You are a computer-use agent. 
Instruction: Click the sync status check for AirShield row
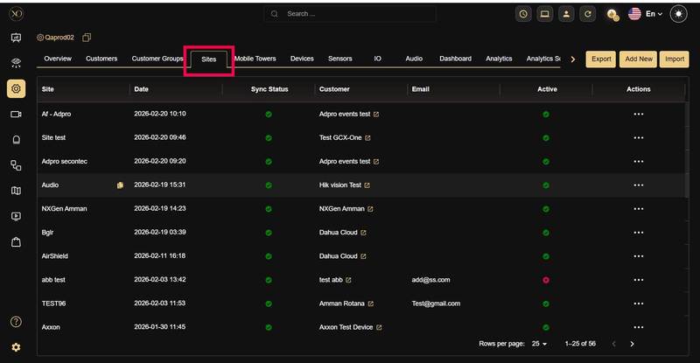pyautogui.click(x=269, y=256)
